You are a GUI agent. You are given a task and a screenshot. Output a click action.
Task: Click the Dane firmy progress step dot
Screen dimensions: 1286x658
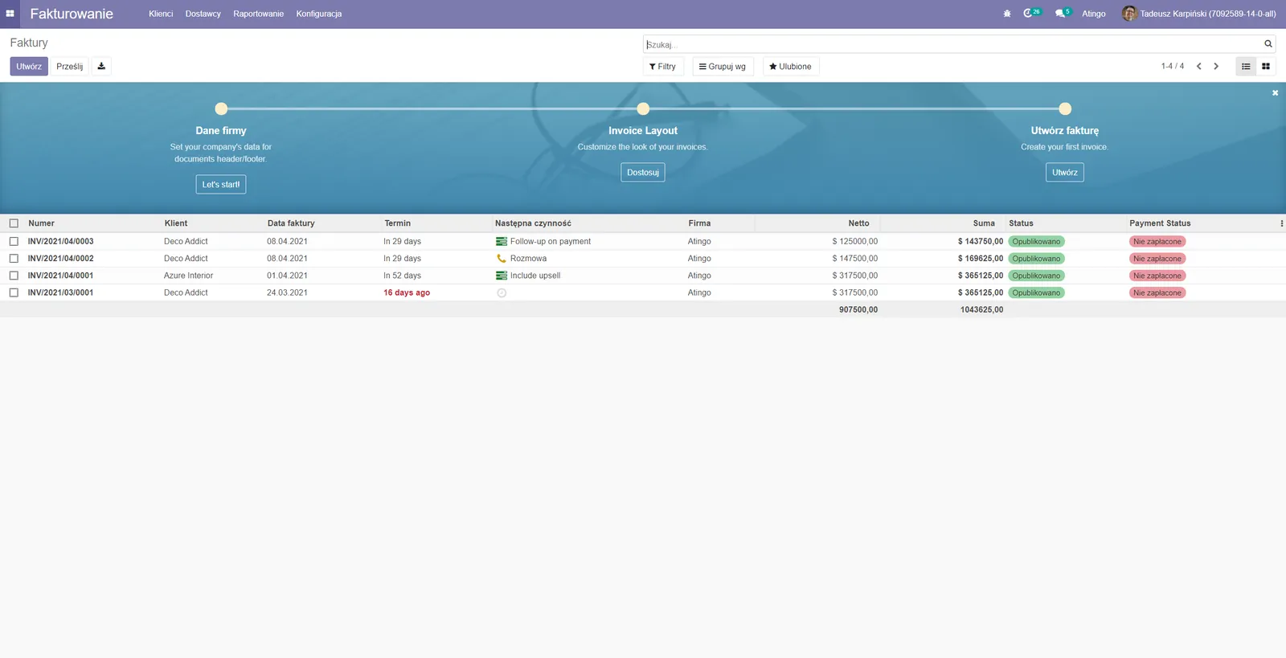(221, 108)
